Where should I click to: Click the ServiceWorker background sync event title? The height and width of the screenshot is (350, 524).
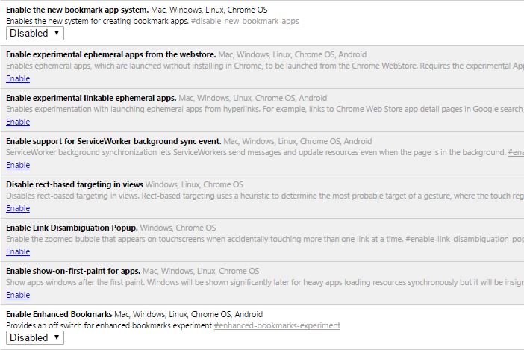pyautogui.click(x=113, y=141)
